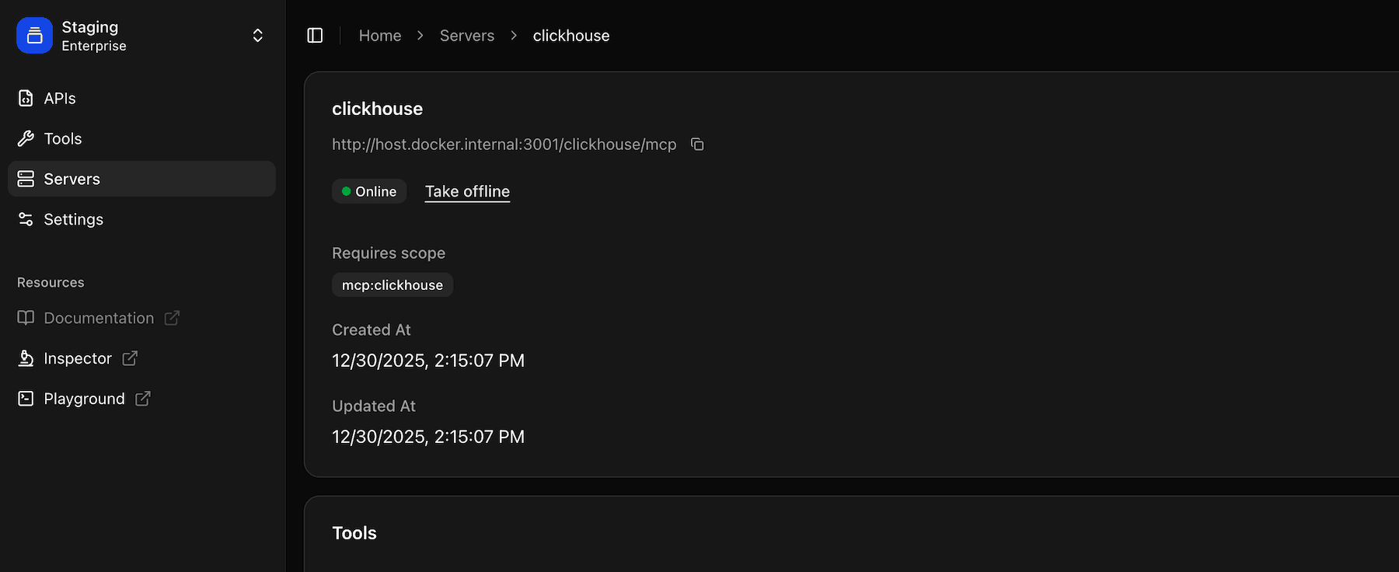Open the Documentation book icon

tap(26, 318)
